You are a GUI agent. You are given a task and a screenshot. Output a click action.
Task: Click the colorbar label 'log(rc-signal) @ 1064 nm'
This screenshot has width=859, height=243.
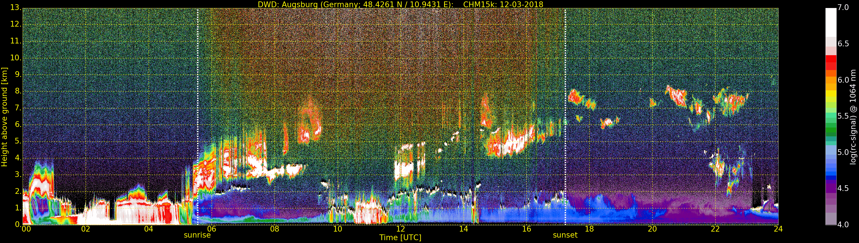853,117
